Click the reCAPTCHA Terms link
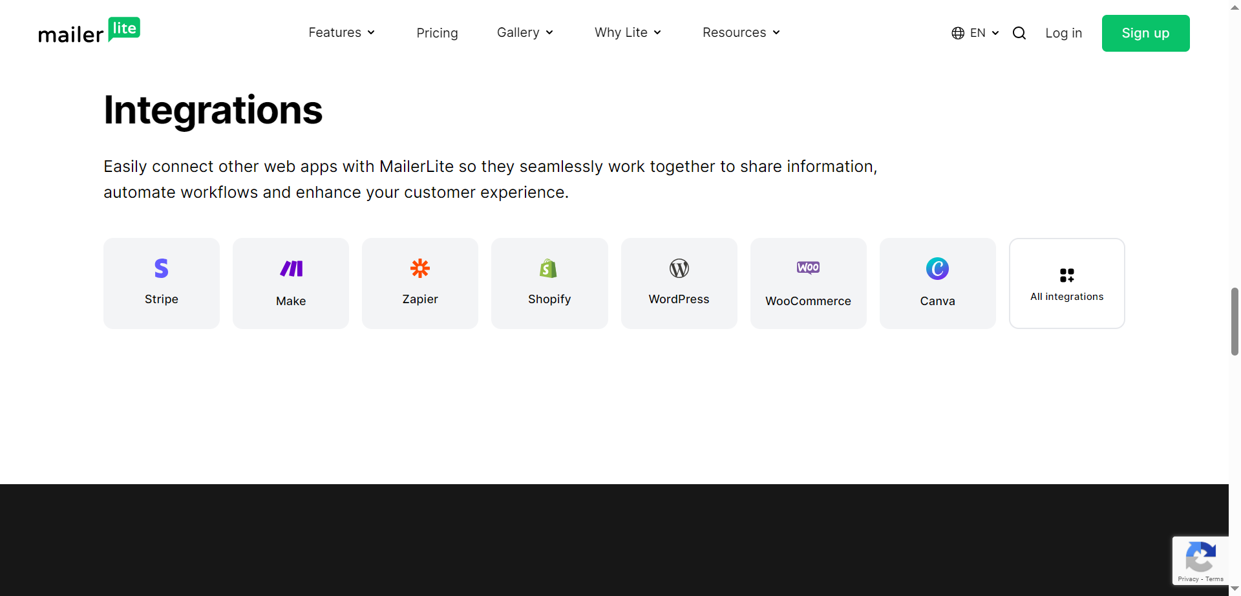Image resolution: width=1241 pixels, height=596 pixels. (1214, 579)
